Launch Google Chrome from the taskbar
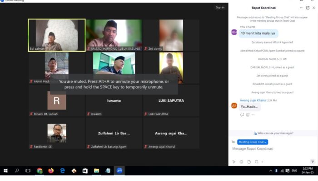The width and height of the screenshot is (318, 181). pyautogui.click(x=40, y=171)
